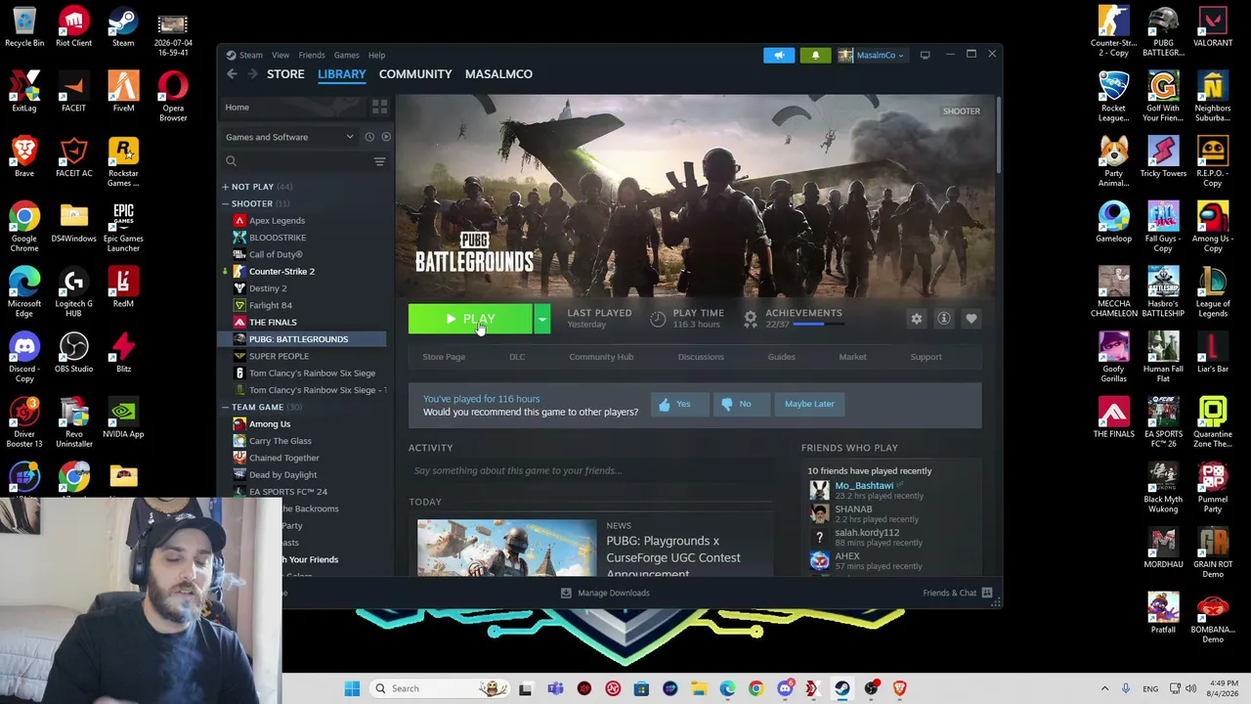
Task: Open the Friends menu
Action: point(312,55)
